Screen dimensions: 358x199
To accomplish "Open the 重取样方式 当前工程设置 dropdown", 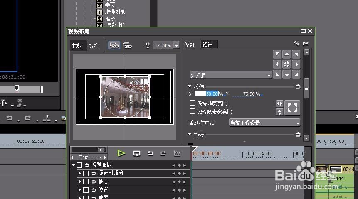I will 264,123.
